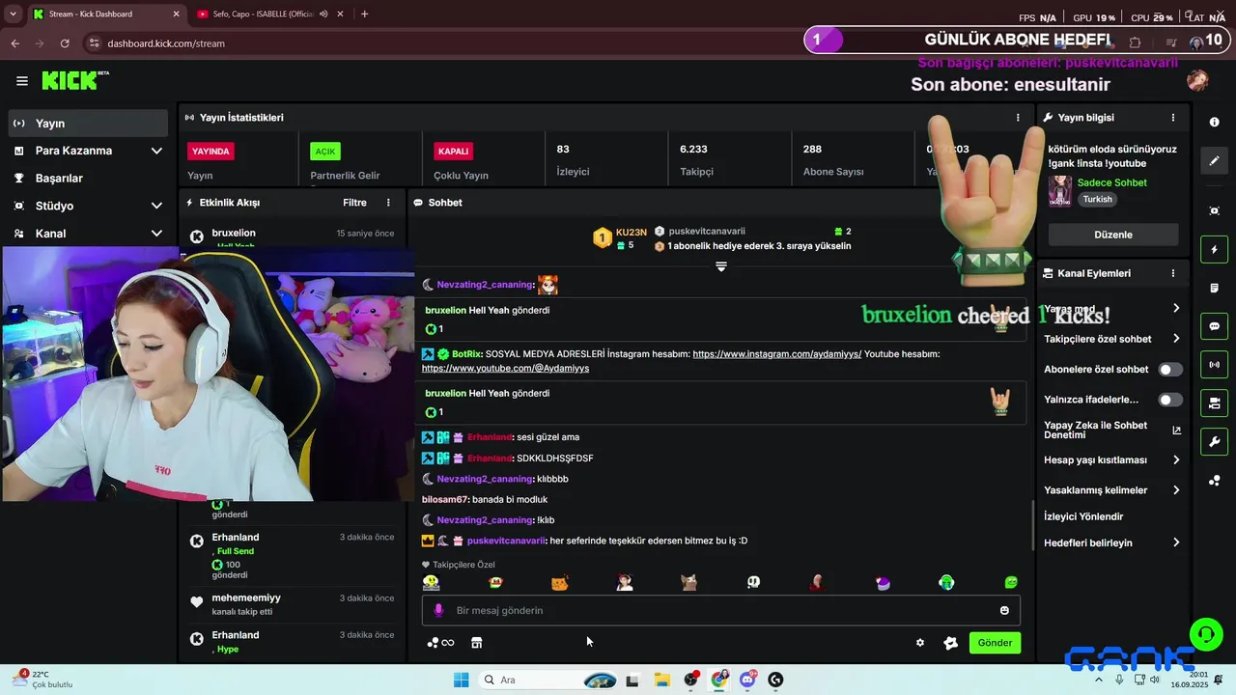The height and width of the screenshot is (695, 1236).
Task: Click the video camera icon in the right sidebar
Action: (1215, 403)
